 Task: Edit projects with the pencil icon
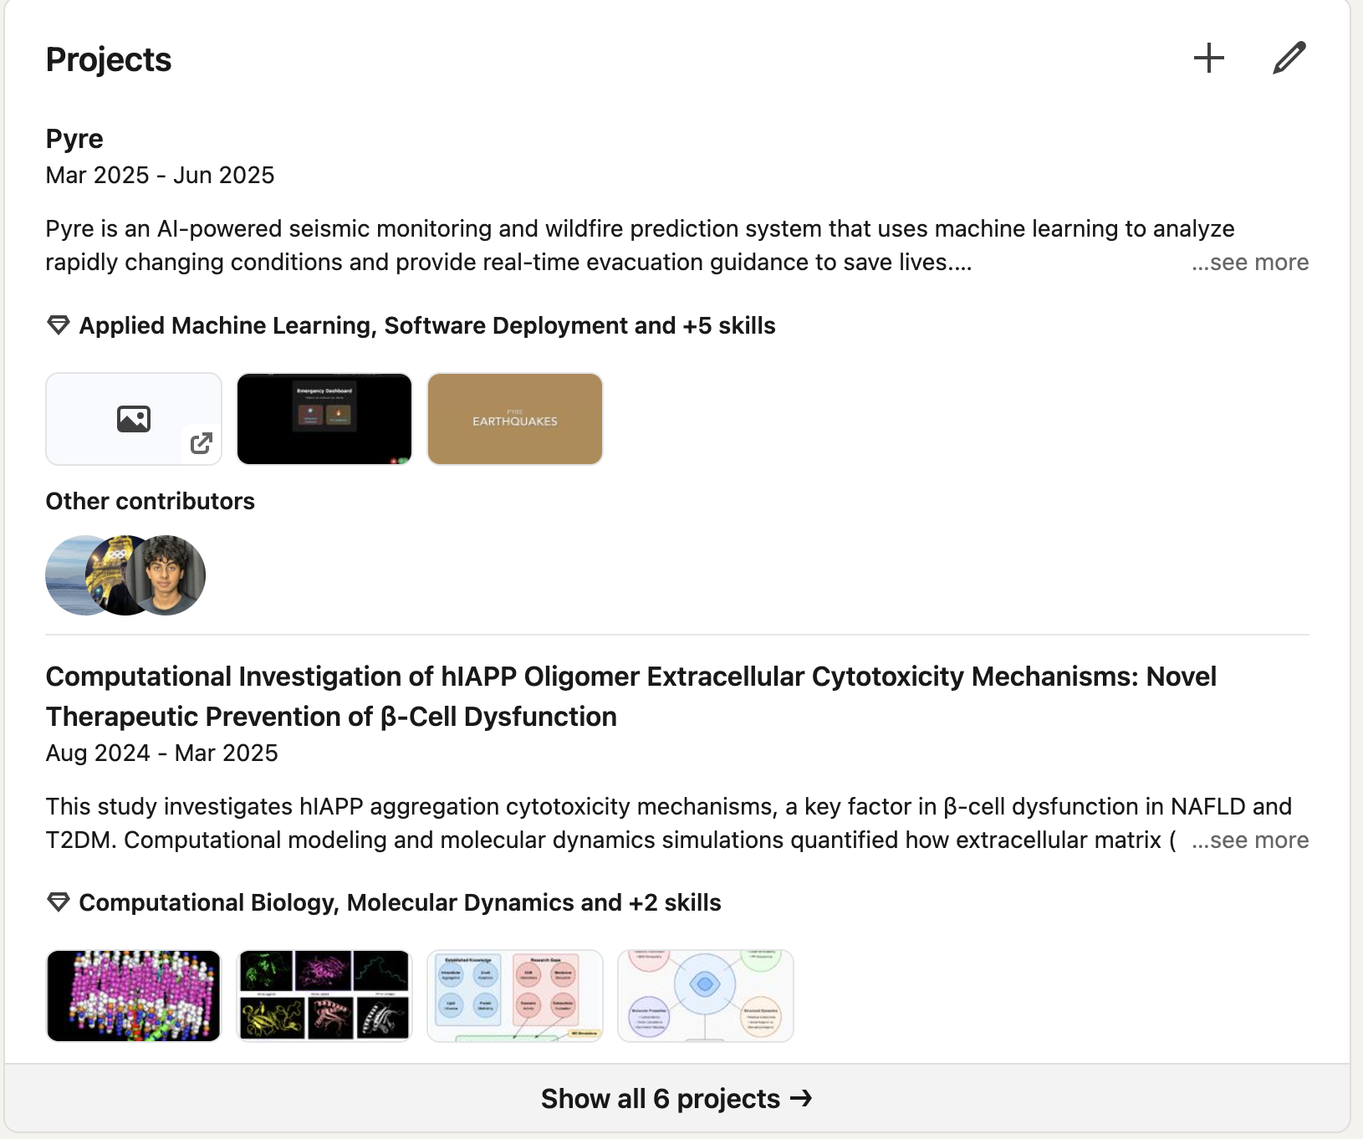pos(1289,59)
